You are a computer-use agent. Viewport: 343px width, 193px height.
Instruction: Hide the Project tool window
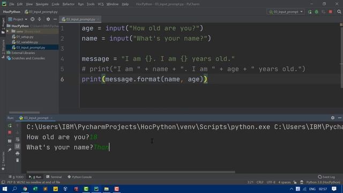[55, 19]
